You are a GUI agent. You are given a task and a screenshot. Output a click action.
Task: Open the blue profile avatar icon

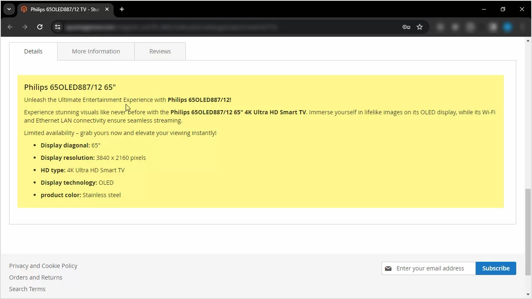[508, 27]
